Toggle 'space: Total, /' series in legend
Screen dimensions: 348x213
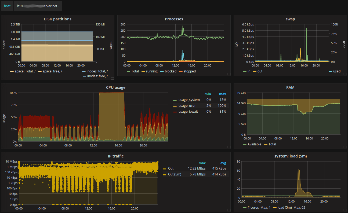26,71
